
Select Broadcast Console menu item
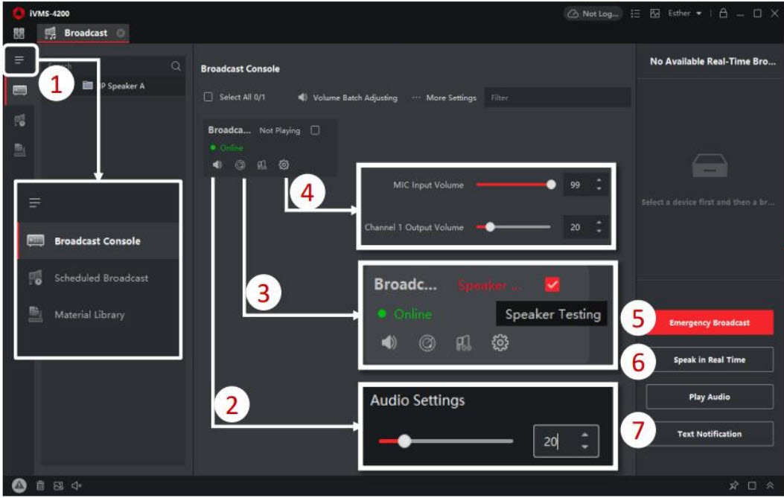pos(97,241)
